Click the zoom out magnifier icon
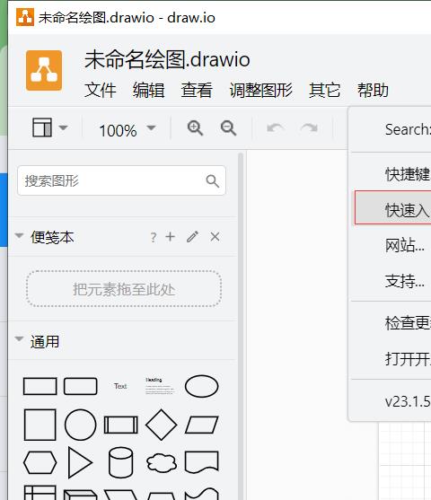This screenshot has width=431, height=500. click(228, 128)
